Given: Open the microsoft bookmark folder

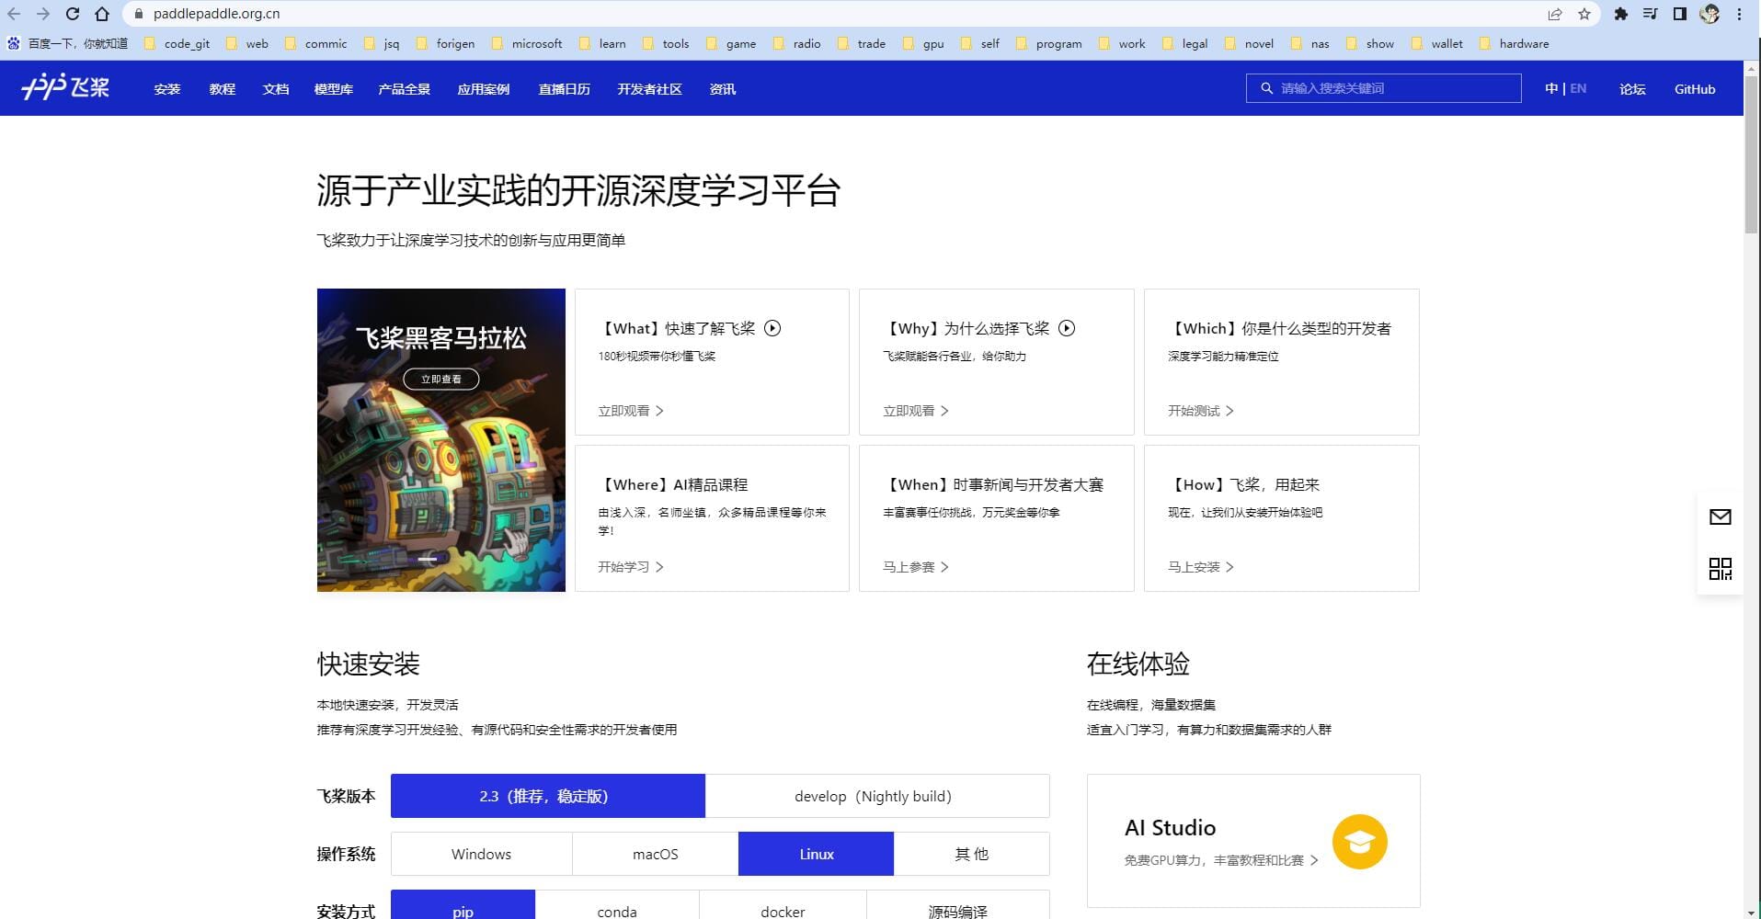Looking at the screenshot, I should click(527, 43).
